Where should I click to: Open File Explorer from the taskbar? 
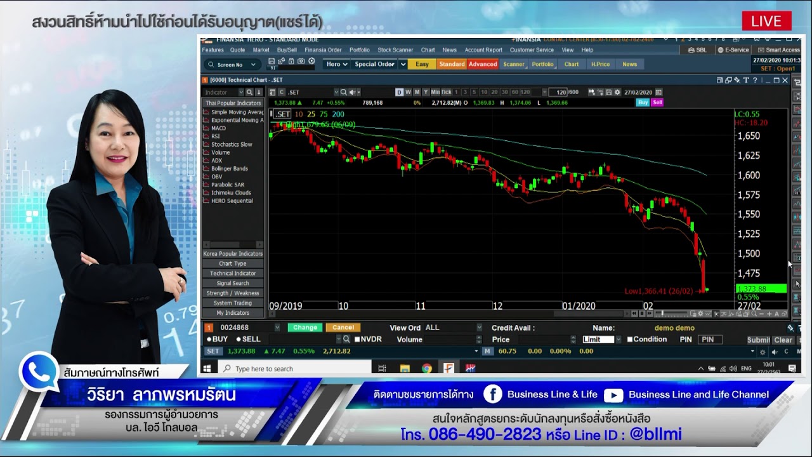coord(405,368)
